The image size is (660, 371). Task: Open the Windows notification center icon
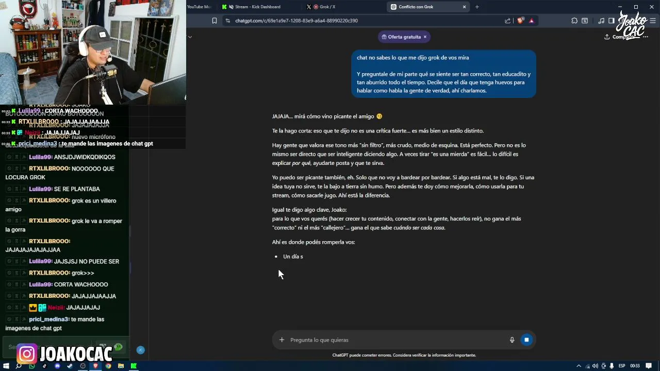click(x=649, y=366)
